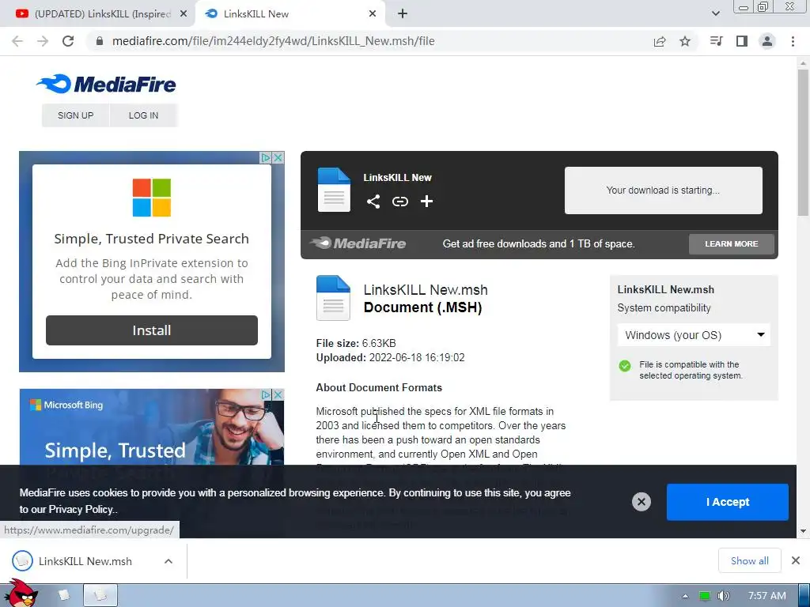Select the LinksKILL New tab
Image resolution: width=810 pixels, height=607 pixels.
point(290,14)
